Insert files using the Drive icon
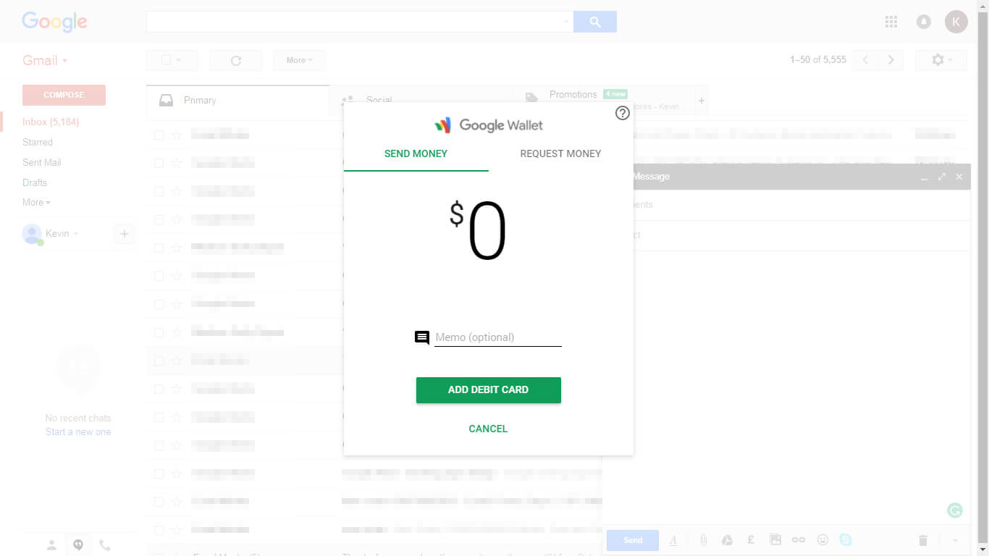 point(727,540)
